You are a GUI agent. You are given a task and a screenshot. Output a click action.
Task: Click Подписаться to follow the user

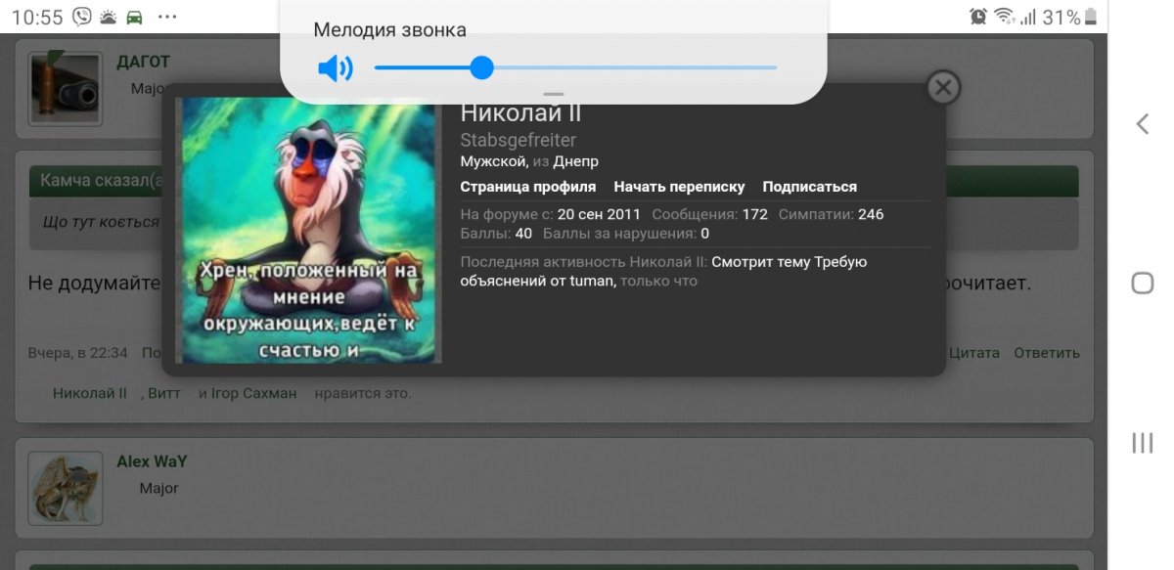(x=809, y=187)
